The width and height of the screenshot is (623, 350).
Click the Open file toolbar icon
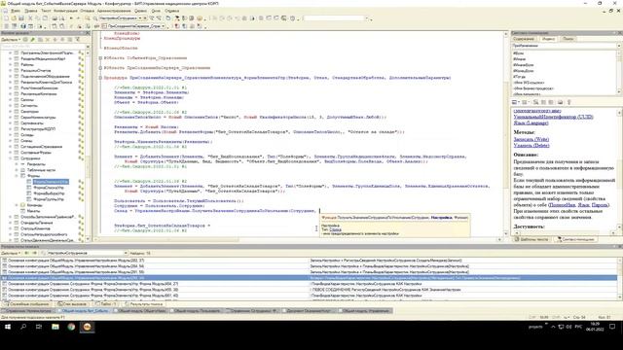14,18
